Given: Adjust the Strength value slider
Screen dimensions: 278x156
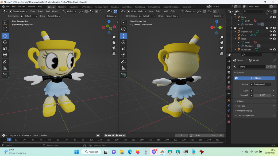Looking at the screenshot, I should [262, 95].
